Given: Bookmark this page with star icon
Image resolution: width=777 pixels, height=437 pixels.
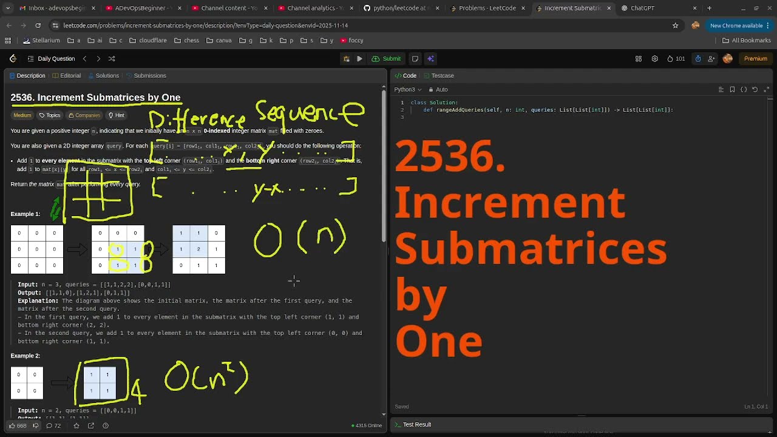Looking at the screenshot, I should click(675, 25).
